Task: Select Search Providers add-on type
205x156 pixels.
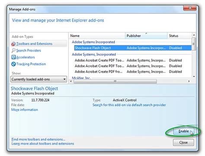Action: (29, 50)
